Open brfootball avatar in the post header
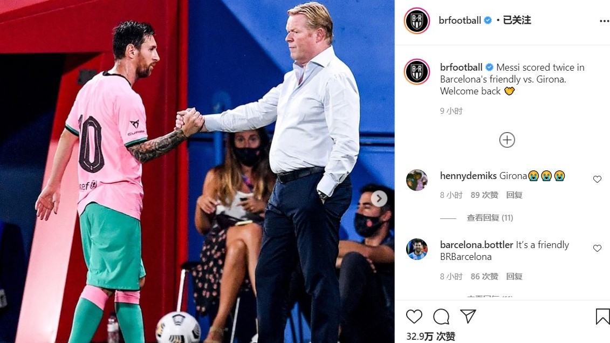The height and width of the screenshot is (343, 610). coord(417,20)
